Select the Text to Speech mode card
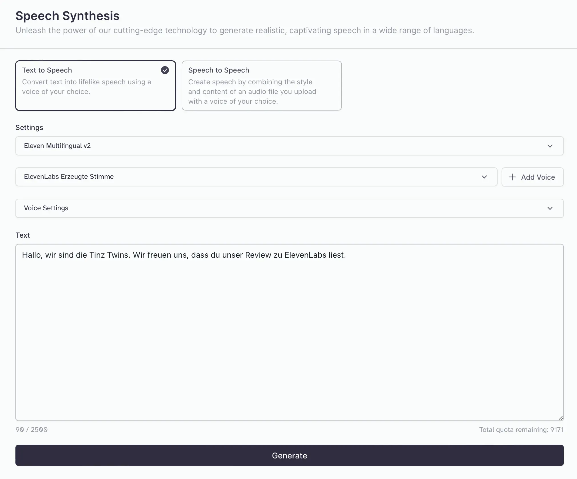The image size is (577, 479). [95, 85]
